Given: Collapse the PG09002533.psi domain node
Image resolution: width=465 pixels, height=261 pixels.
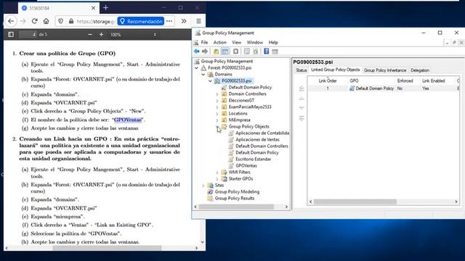Looking at the screenshot, I should point(210,80).
